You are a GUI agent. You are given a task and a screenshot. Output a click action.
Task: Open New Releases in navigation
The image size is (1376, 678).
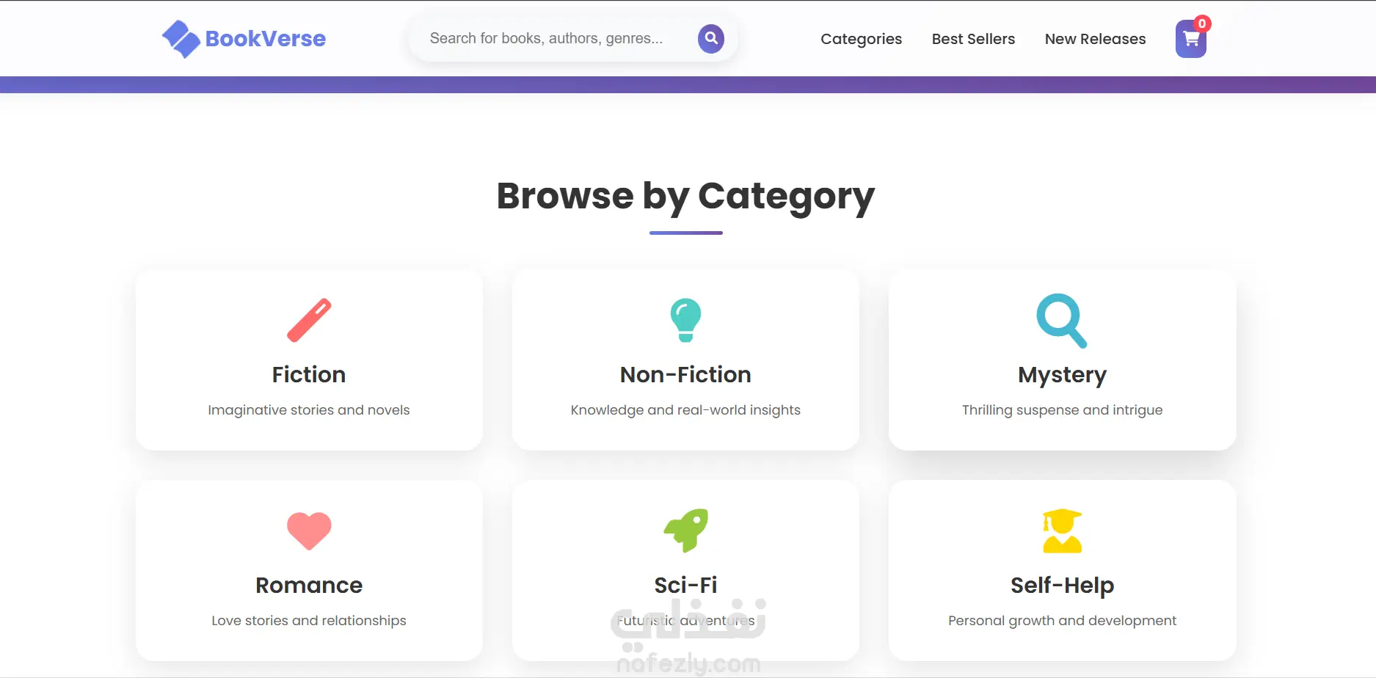point(1095,39)
